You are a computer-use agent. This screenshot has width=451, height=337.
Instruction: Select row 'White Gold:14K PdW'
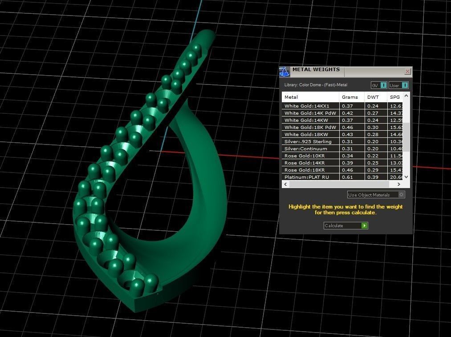(x=342, y=113)
